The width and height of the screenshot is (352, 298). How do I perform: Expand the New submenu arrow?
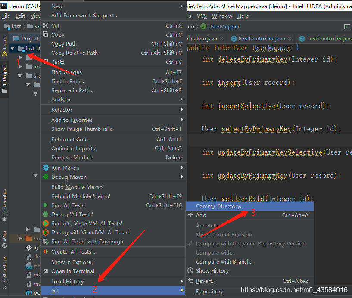182,6
